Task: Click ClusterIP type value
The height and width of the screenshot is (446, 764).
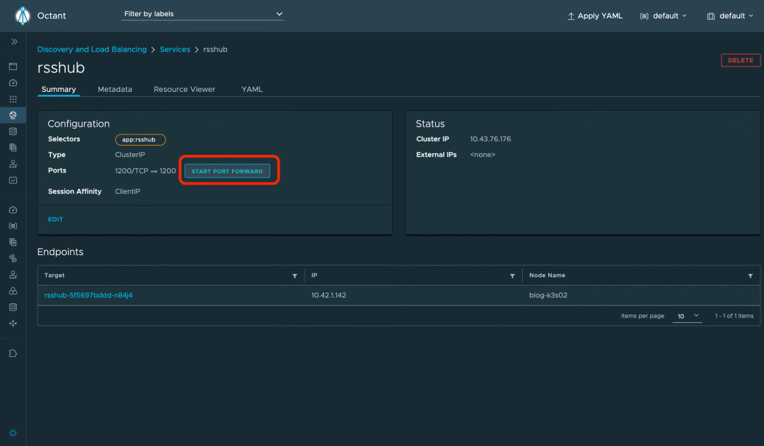Action: pos(129,154)
